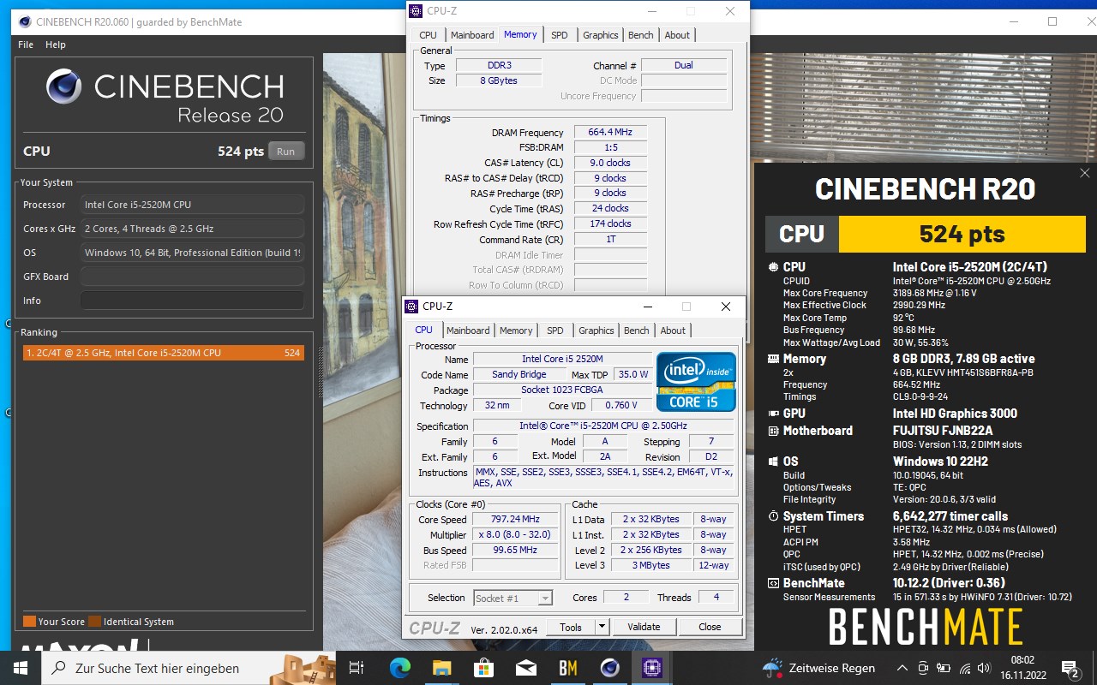1097x685 pixels.
Task: Open Task View on taskbar
Action: tap(357, 668)
